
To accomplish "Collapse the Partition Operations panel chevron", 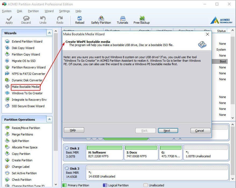I will (49, 119).
